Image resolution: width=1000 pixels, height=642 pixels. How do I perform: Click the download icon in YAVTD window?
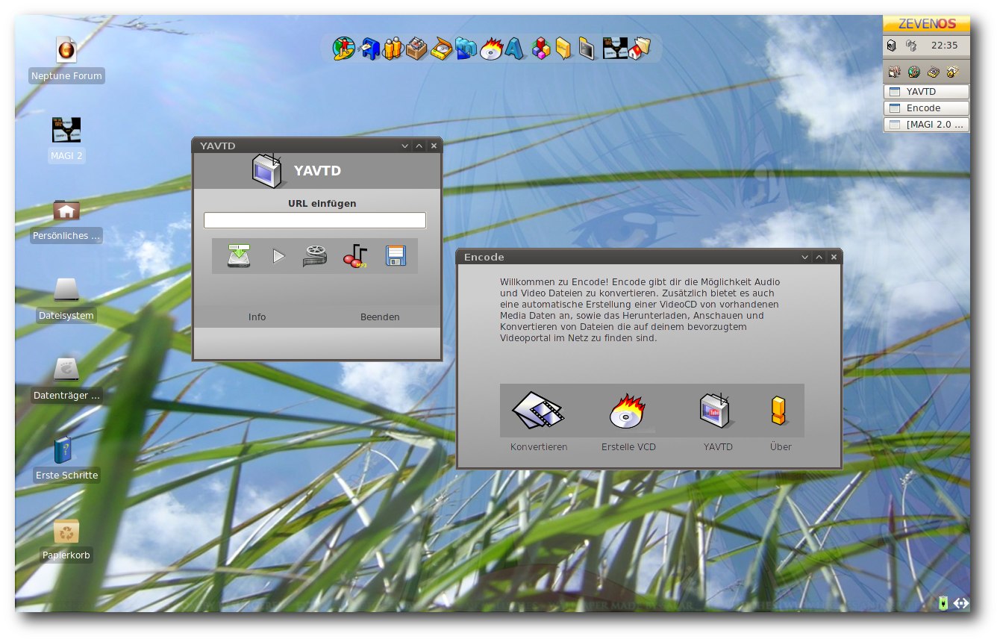[x=239, y=256]
